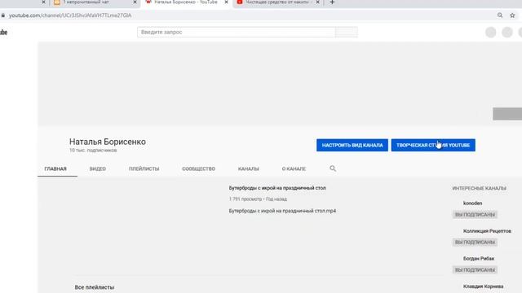522x293 pixels.
Task: Open the konoden channel link
Action: point(472,203)
